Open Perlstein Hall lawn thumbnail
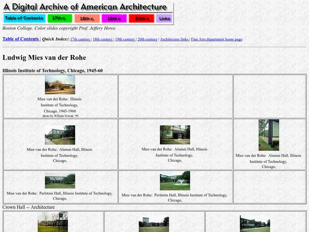Image resolution: width=309 pixels, height=232 pixels. 60,180
